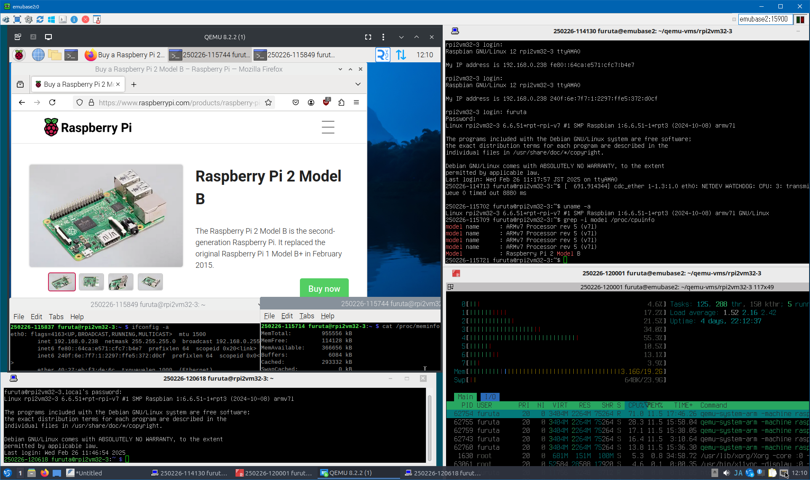Open Firefox hamburger application menu
810x480 pixels.
(x=356, y=102)
